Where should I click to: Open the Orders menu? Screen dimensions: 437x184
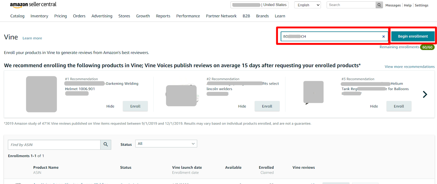click(x=79, y=16)
